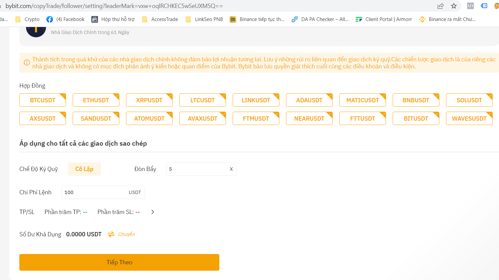Deselect the SANDUSDT contract

point(96,118)
